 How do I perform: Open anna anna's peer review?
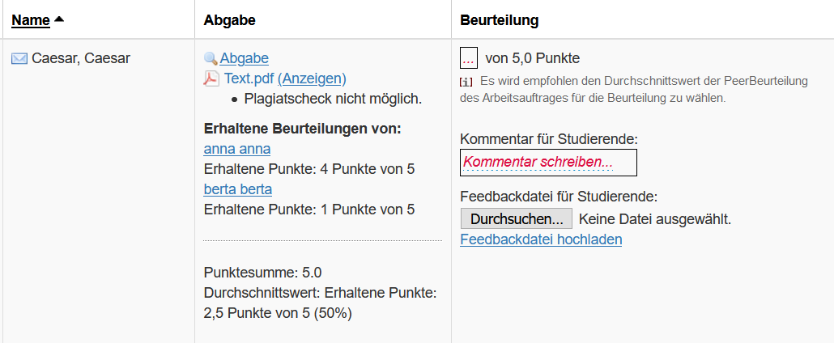pos(237,149)
